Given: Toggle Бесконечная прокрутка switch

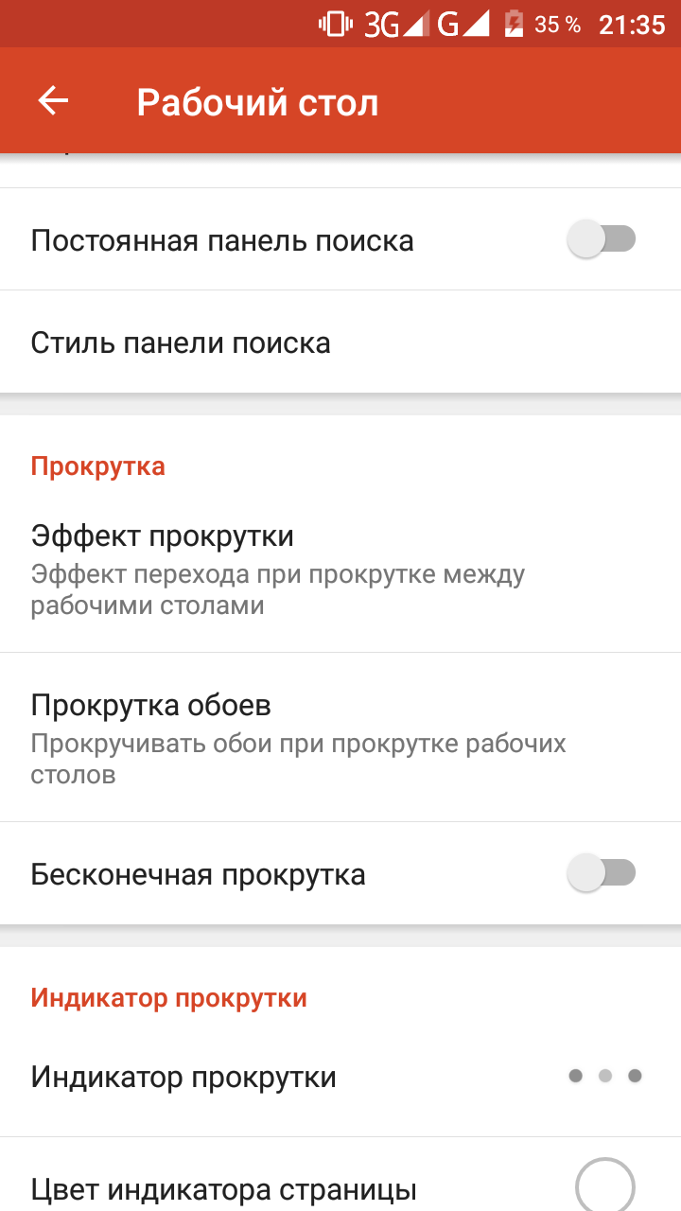Looking at the screenshot, I should 602,873.
